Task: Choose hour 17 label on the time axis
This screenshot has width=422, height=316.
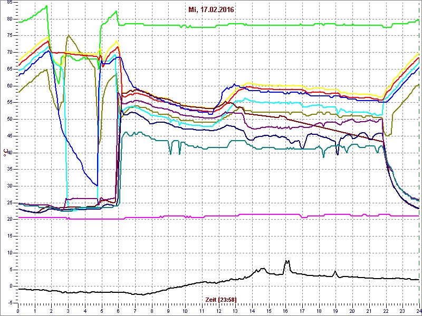Action: point(302,310)
